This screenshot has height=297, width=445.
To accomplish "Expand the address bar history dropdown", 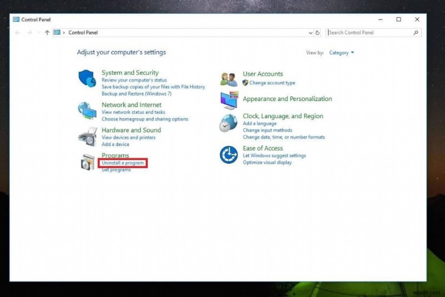I will pyautogui.click(x=310, y=33).
